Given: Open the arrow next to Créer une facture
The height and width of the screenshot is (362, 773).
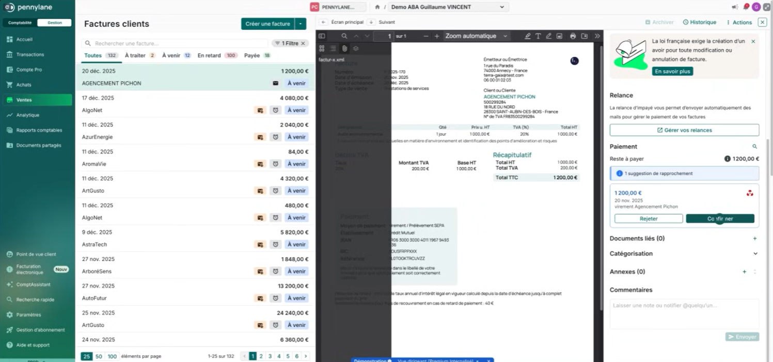Looking at the screenshot, I should [x=301, y=24].
